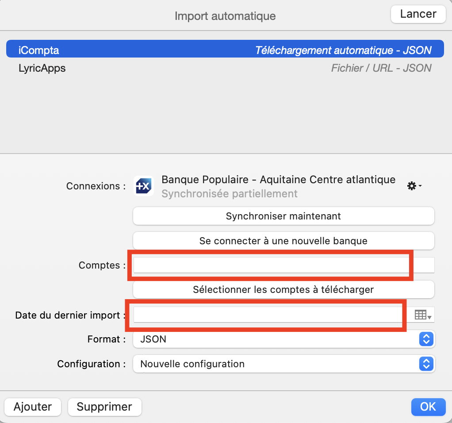Click the Supprimer button
Screen dimensions: 452x423
pos(105,407)
